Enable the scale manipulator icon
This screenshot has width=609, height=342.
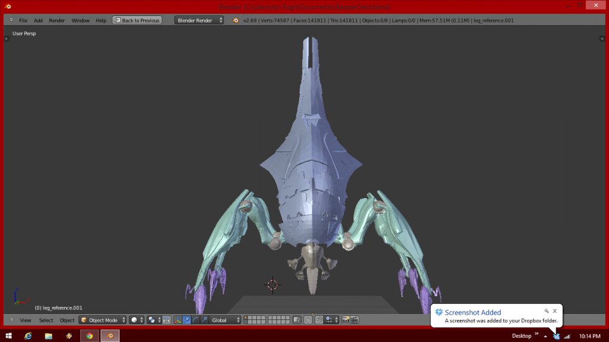(x=205, y=320)
